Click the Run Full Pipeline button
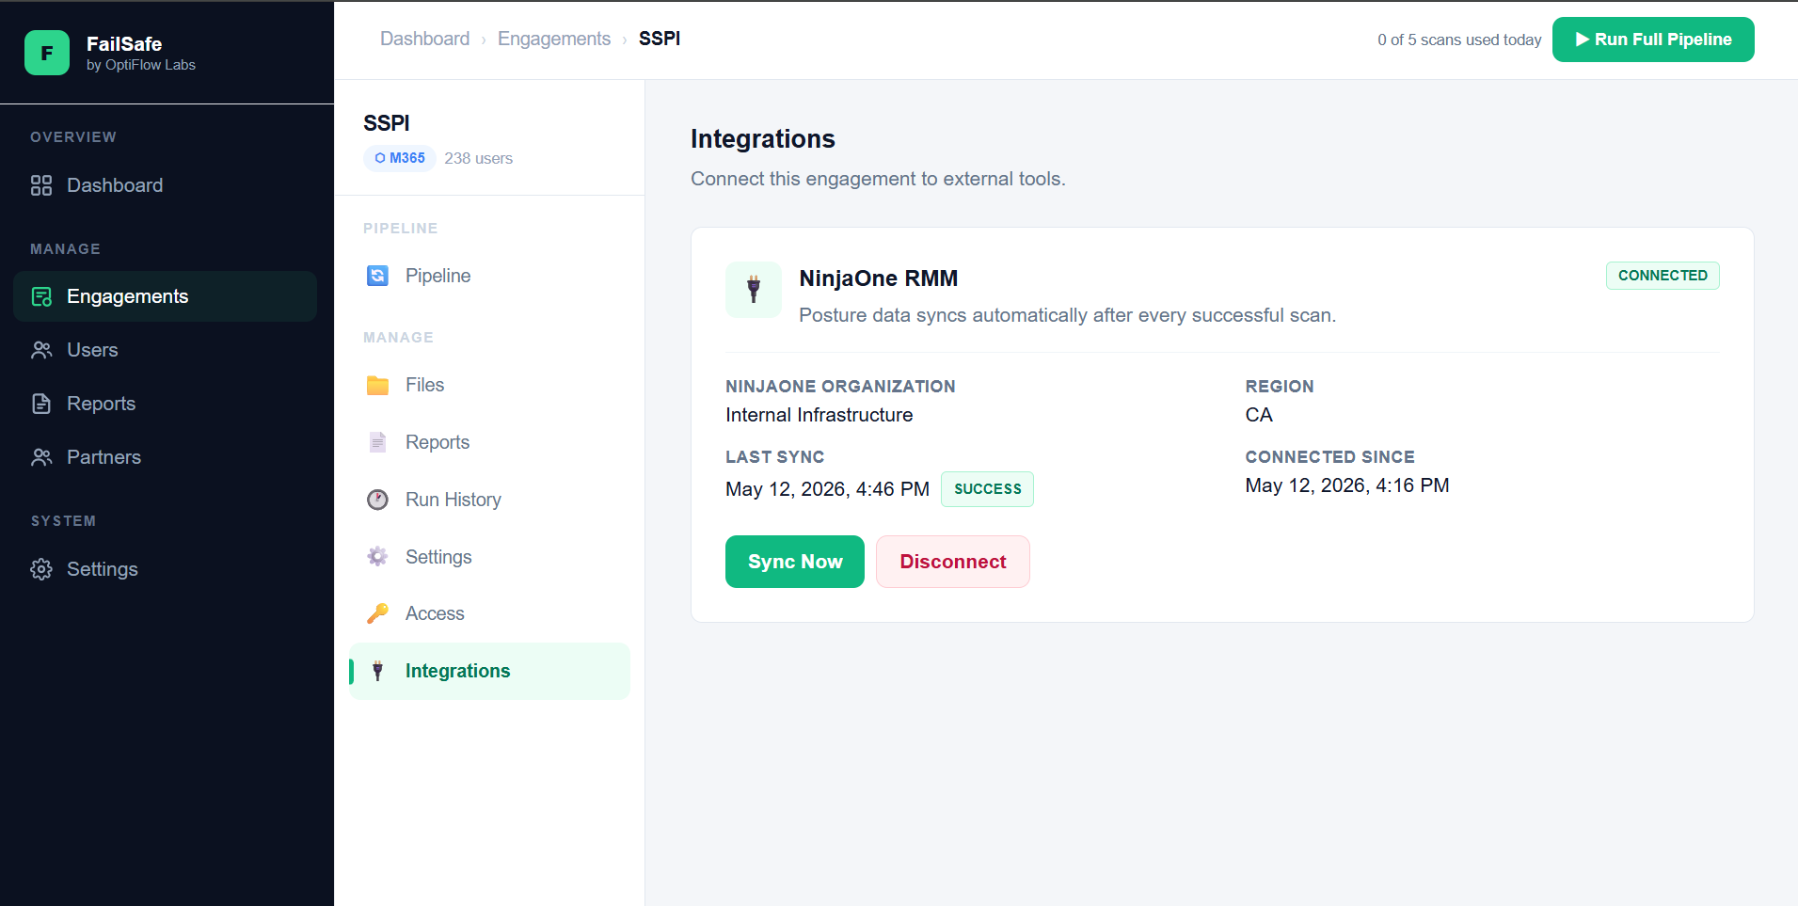Image resolution: width=1798 pixels, height=906 pixels. coord(1653,40)
